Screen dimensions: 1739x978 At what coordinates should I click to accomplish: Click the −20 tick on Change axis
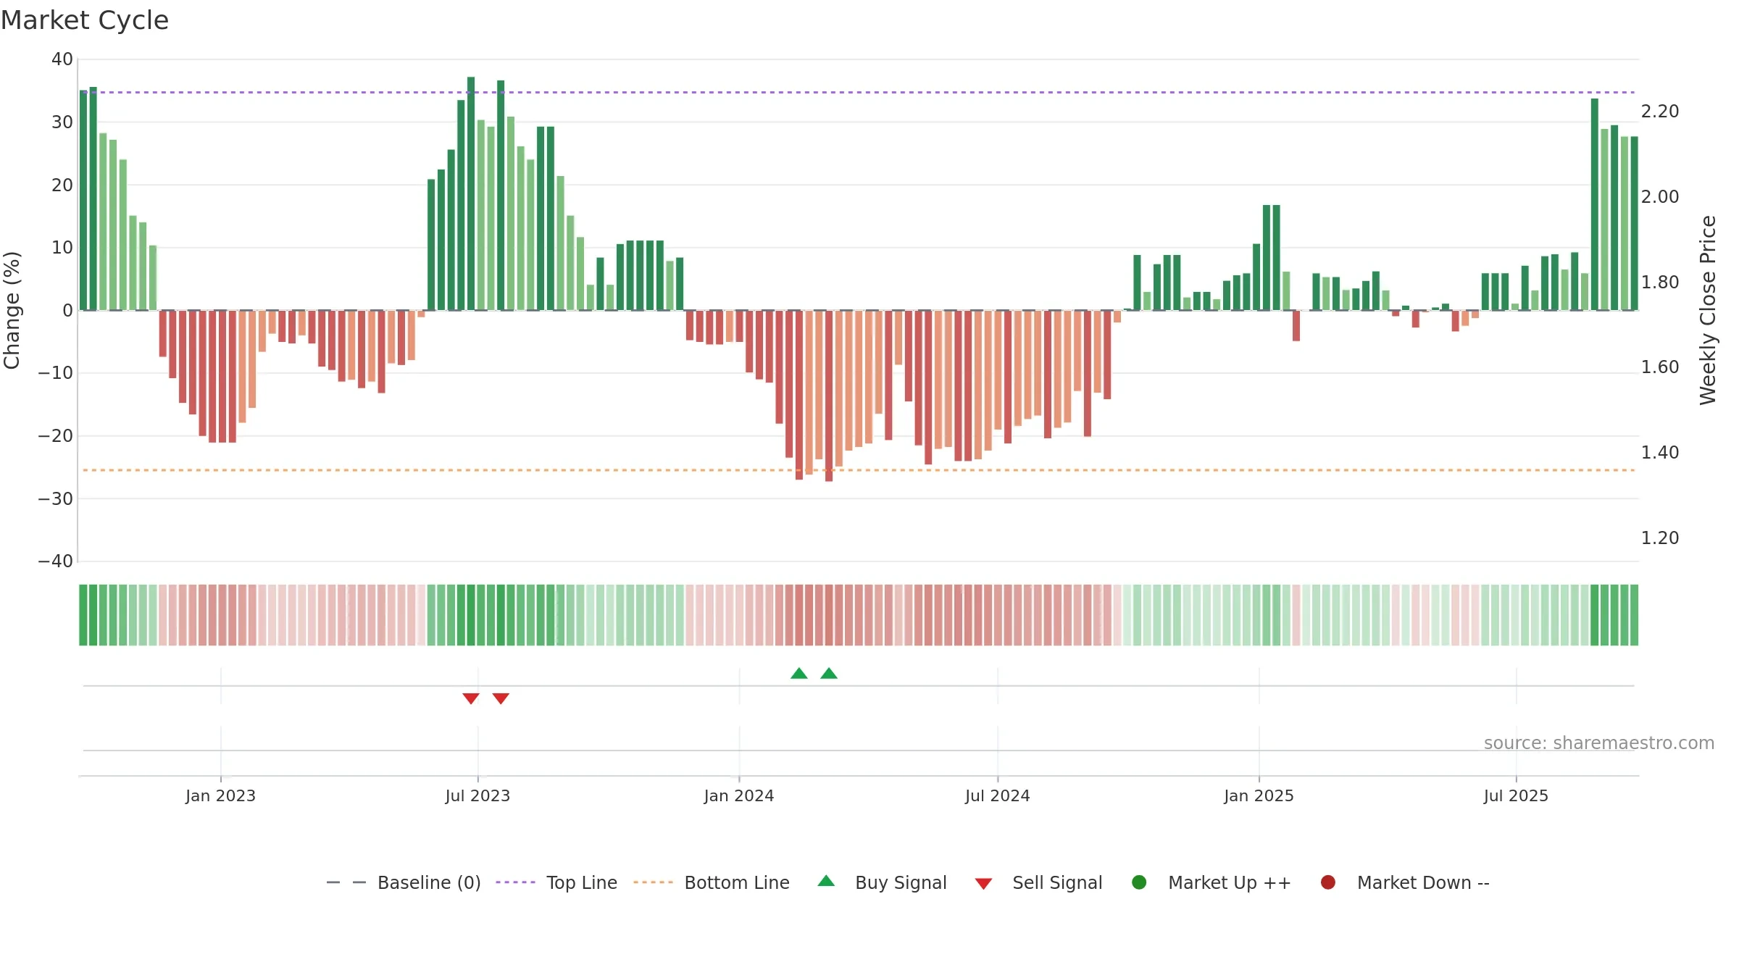coord(56,436)
